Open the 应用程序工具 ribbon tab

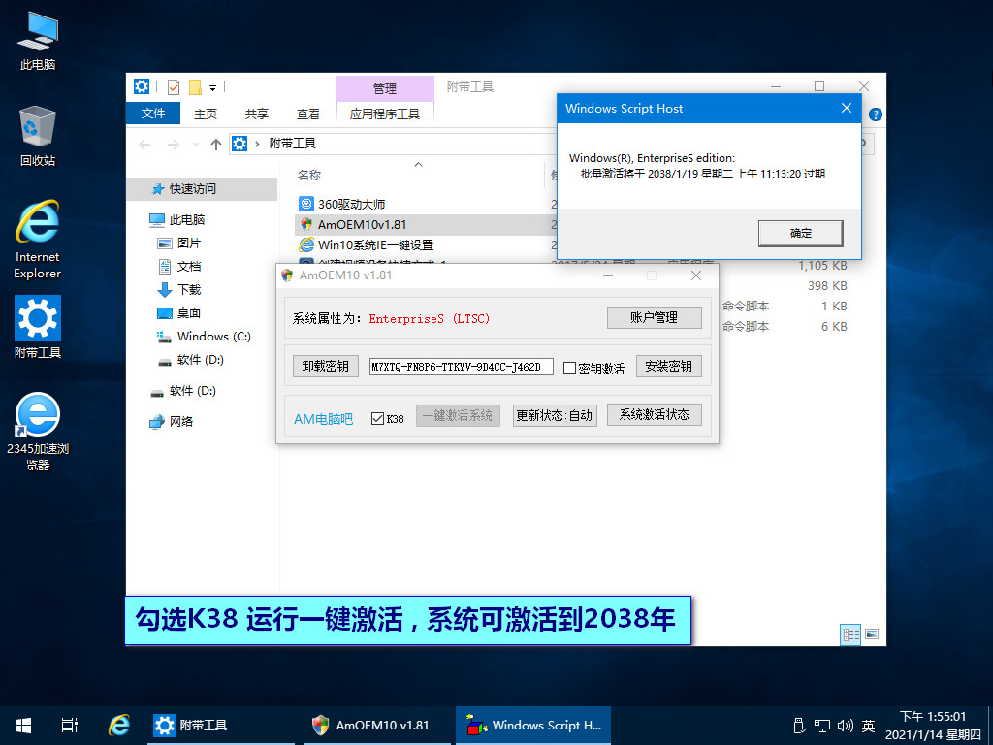pos(384,113)
